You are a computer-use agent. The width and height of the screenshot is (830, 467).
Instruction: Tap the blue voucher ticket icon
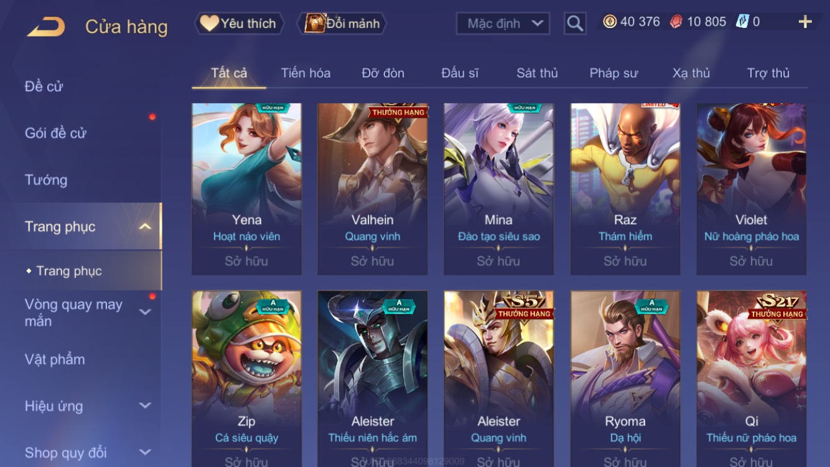coord(742,22)
